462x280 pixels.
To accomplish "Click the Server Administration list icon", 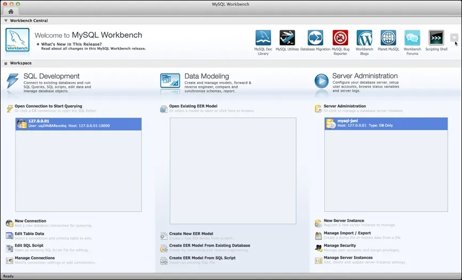I will [318, 109].
